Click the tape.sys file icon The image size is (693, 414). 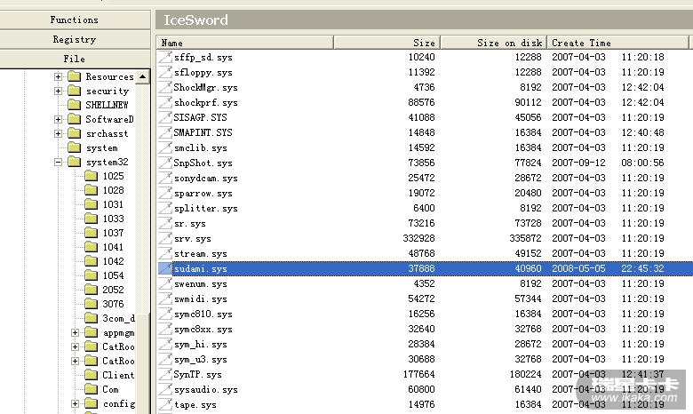point(165,404)
